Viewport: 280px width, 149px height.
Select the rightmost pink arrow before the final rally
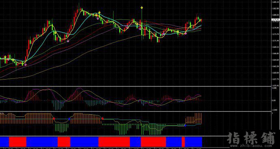click(186, 34)
